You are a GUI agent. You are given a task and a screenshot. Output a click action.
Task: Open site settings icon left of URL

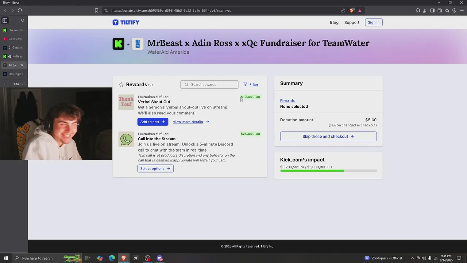(x=106, y=11)
